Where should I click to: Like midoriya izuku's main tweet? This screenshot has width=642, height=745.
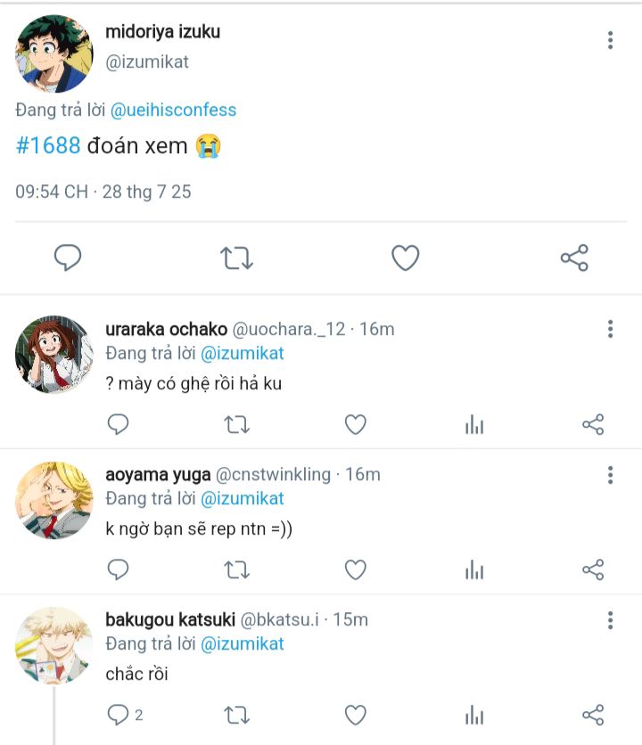(x=406, y=258)
